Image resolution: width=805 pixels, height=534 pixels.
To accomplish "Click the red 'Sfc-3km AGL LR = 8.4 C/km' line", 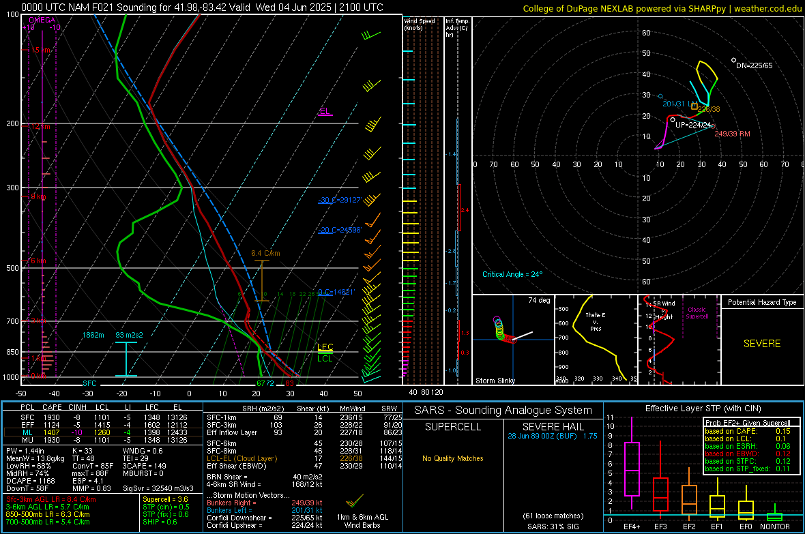I will [x=51, y=500].
